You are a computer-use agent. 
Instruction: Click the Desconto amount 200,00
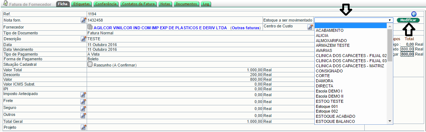256,75
